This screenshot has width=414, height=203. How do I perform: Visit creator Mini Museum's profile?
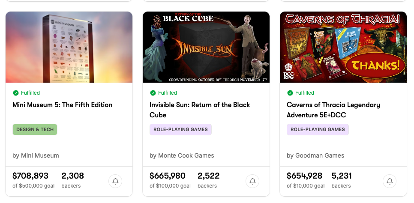point(36,155)
